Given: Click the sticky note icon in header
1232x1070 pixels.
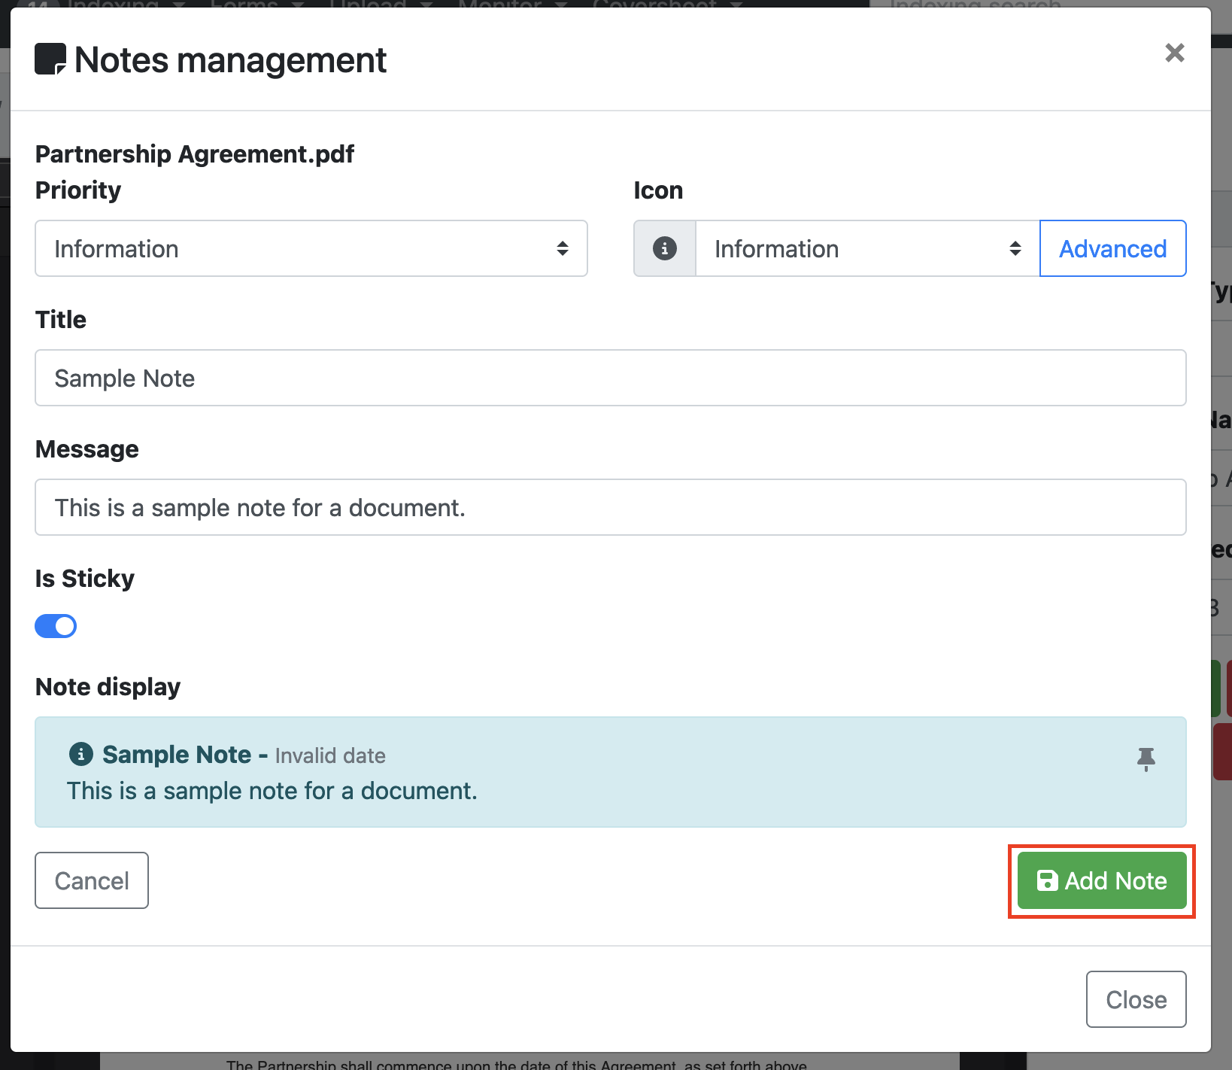Looking at the screenshot, I should point(50,59).
